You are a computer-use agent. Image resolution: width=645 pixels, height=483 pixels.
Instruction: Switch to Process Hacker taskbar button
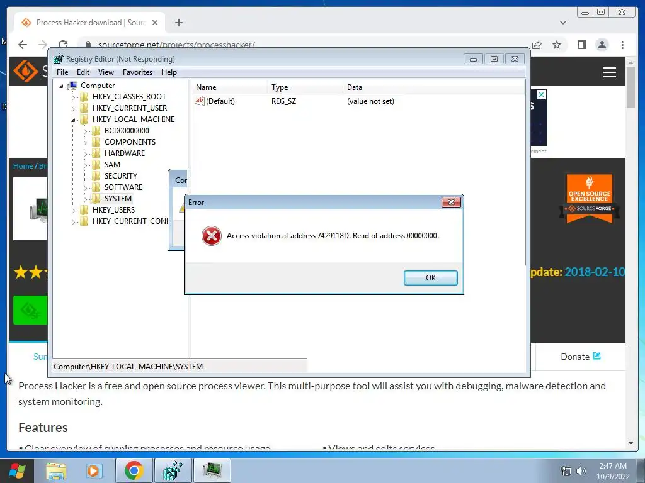tap(212, 470)
